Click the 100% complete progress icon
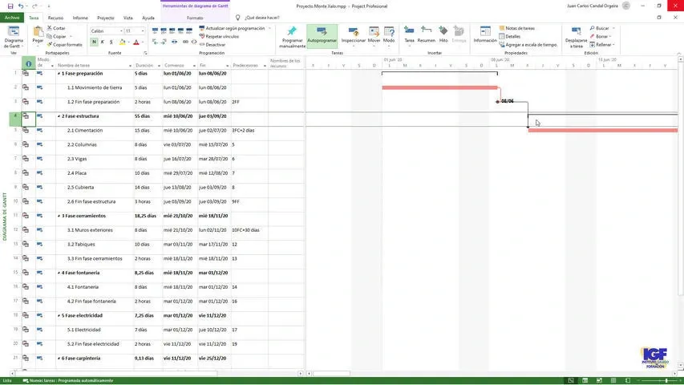The image size is (684, 385). click(189, 30)
